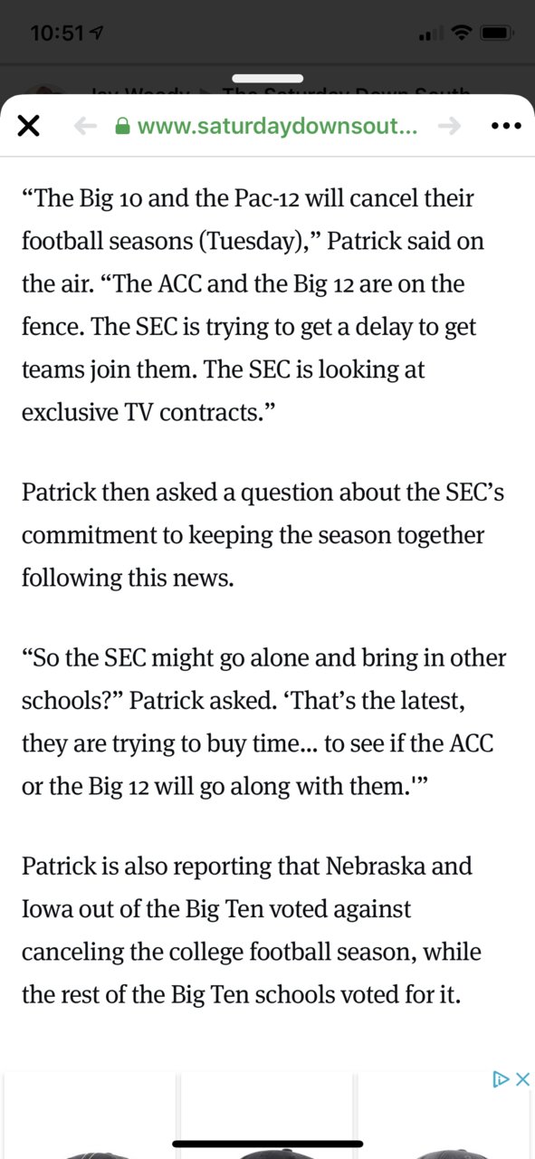The image size is (535, 1159).
Task: Open the AdChoices triangle icon
Action: (500, 1078)
